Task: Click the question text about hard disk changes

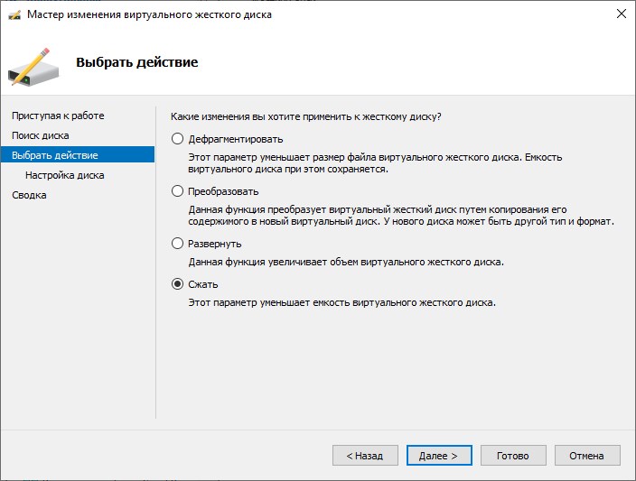Action: [x=305, y=116]
